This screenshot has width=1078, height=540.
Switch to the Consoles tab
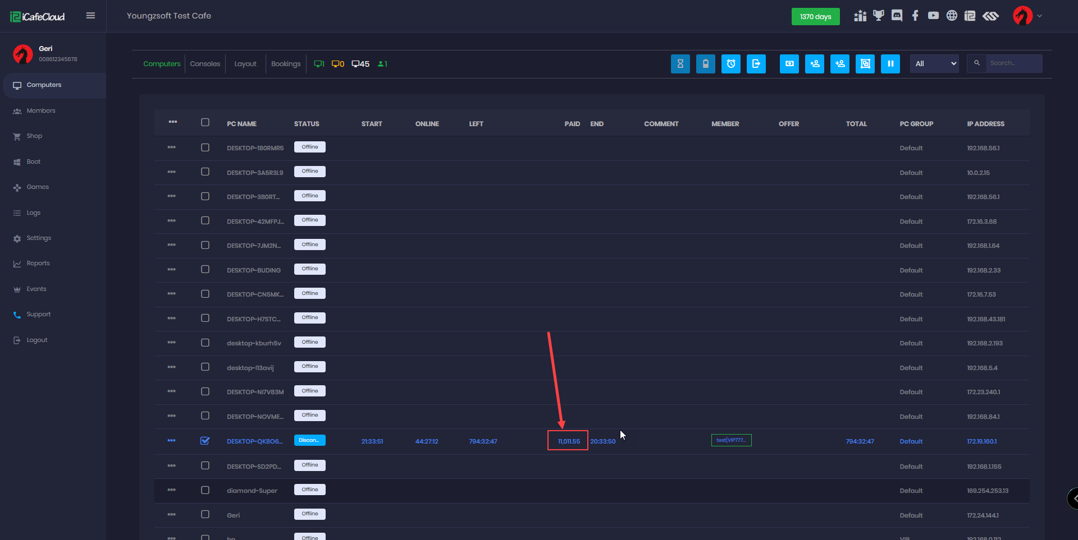coord(205,64)
